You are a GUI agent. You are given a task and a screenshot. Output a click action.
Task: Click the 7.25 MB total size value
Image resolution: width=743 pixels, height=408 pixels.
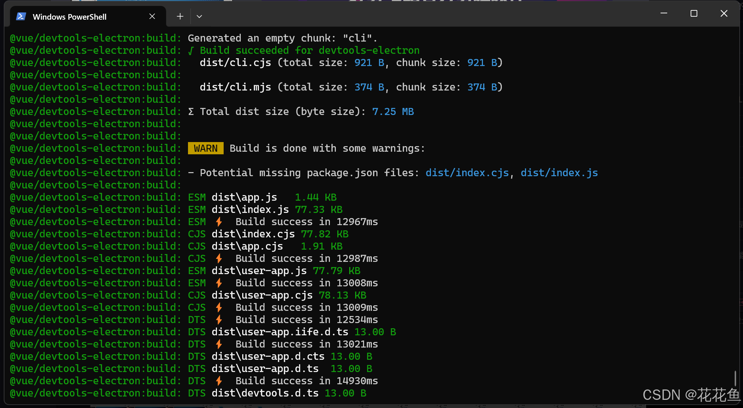tap(393, 112)
